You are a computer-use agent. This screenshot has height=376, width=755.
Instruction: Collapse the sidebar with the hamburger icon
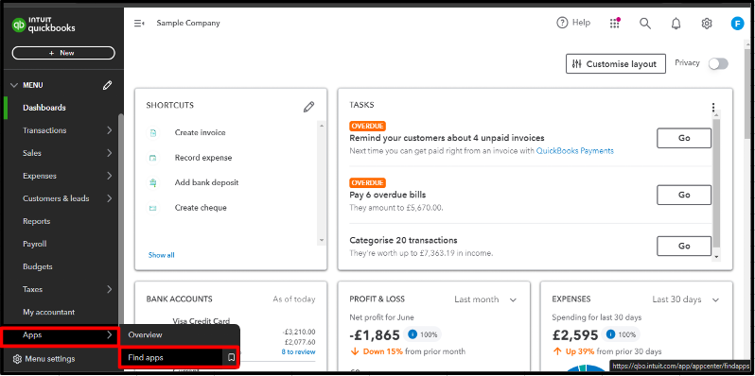pos(139,23)
